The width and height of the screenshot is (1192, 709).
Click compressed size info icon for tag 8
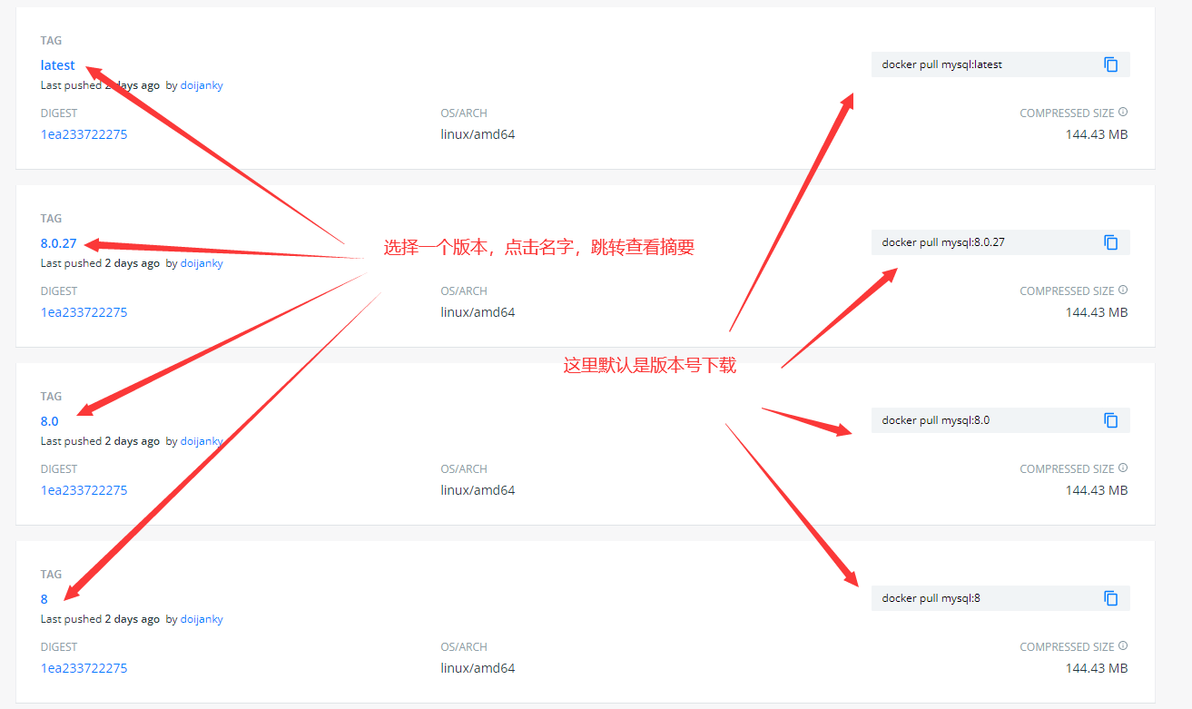1123,646
